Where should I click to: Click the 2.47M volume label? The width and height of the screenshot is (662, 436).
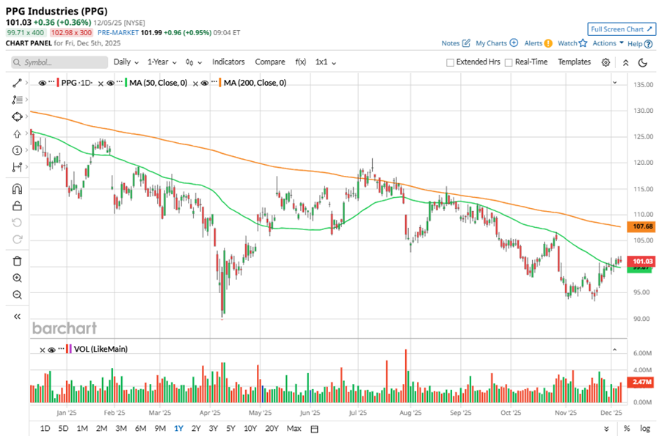pos(641,382)
